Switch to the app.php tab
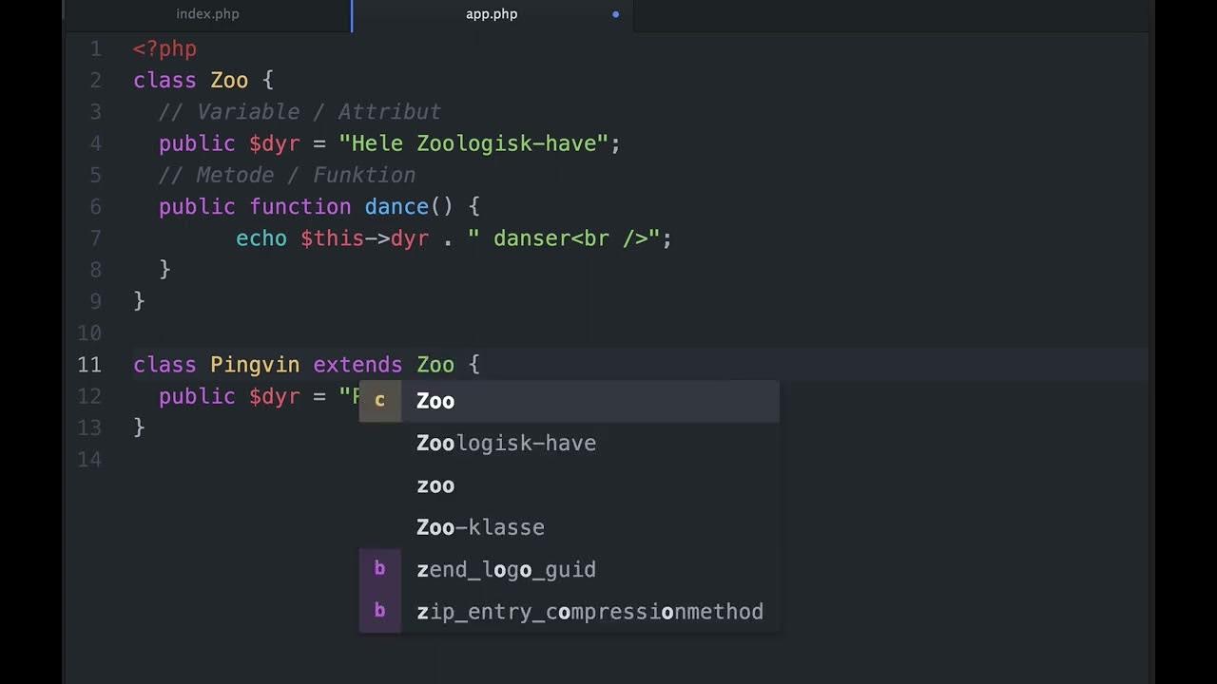 [491, 14]
